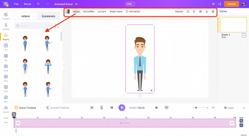Click the fit timeline width arrows icon
Image resolution: width=249 pixels, height=136 pixels.
(213, 108)
